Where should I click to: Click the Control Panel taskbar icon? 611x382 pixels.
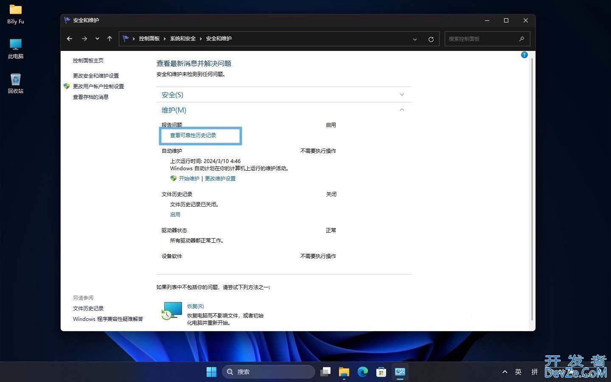(400, 372)
